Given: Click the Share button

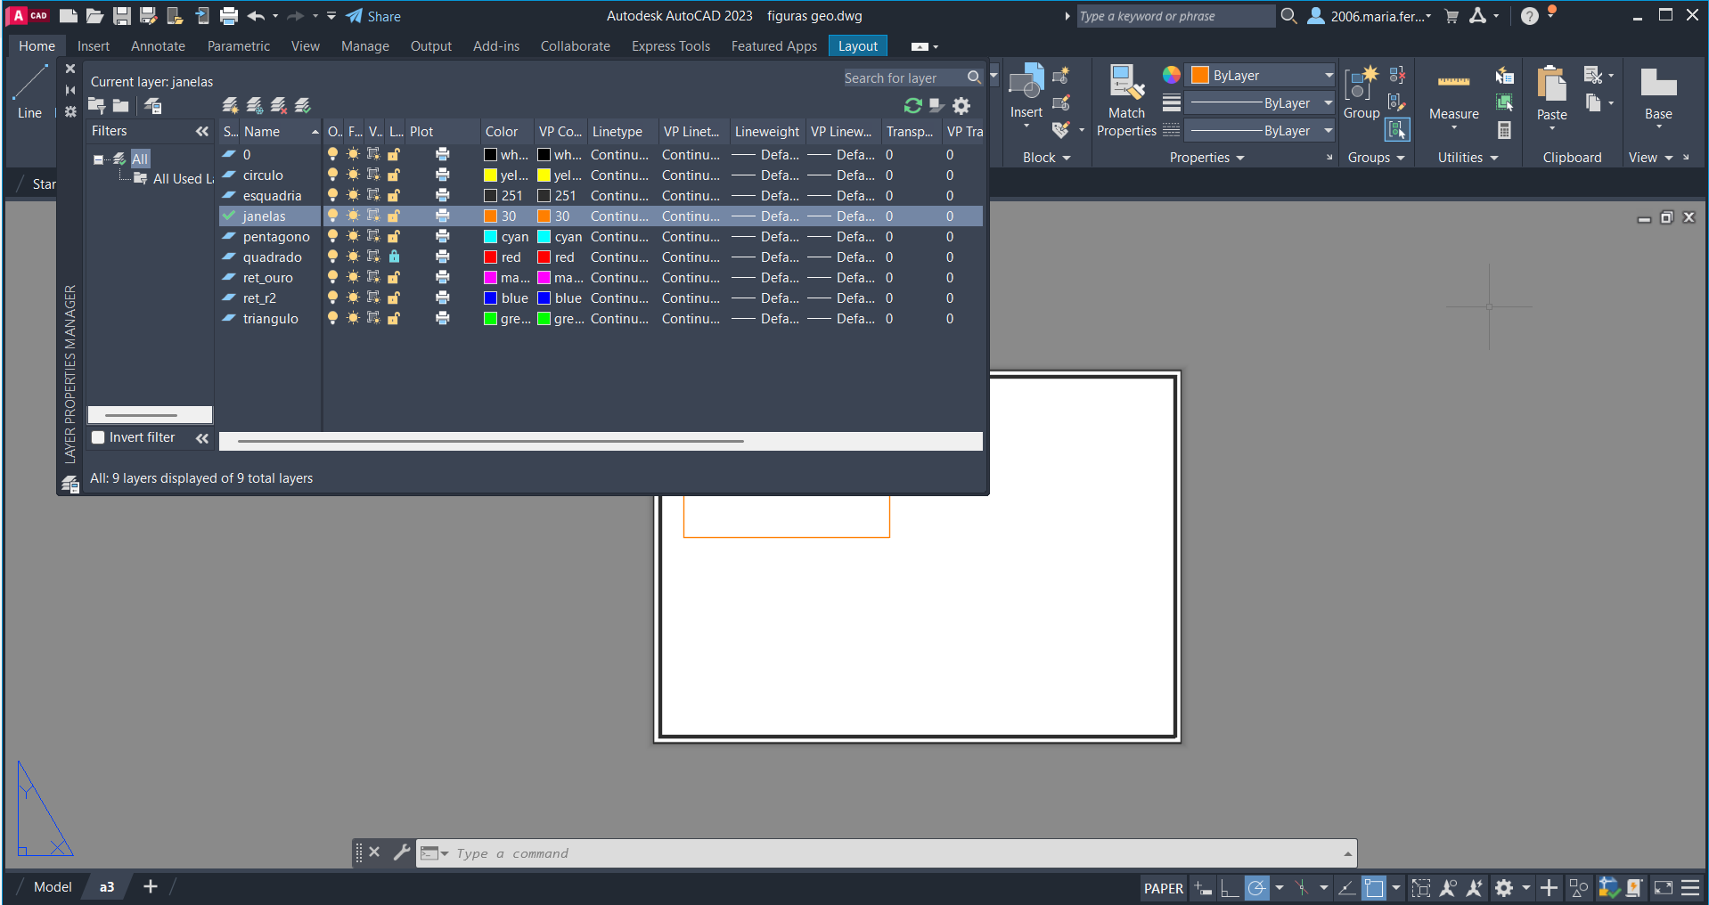Looking at the screenshot, I should [x=374, y=16].
